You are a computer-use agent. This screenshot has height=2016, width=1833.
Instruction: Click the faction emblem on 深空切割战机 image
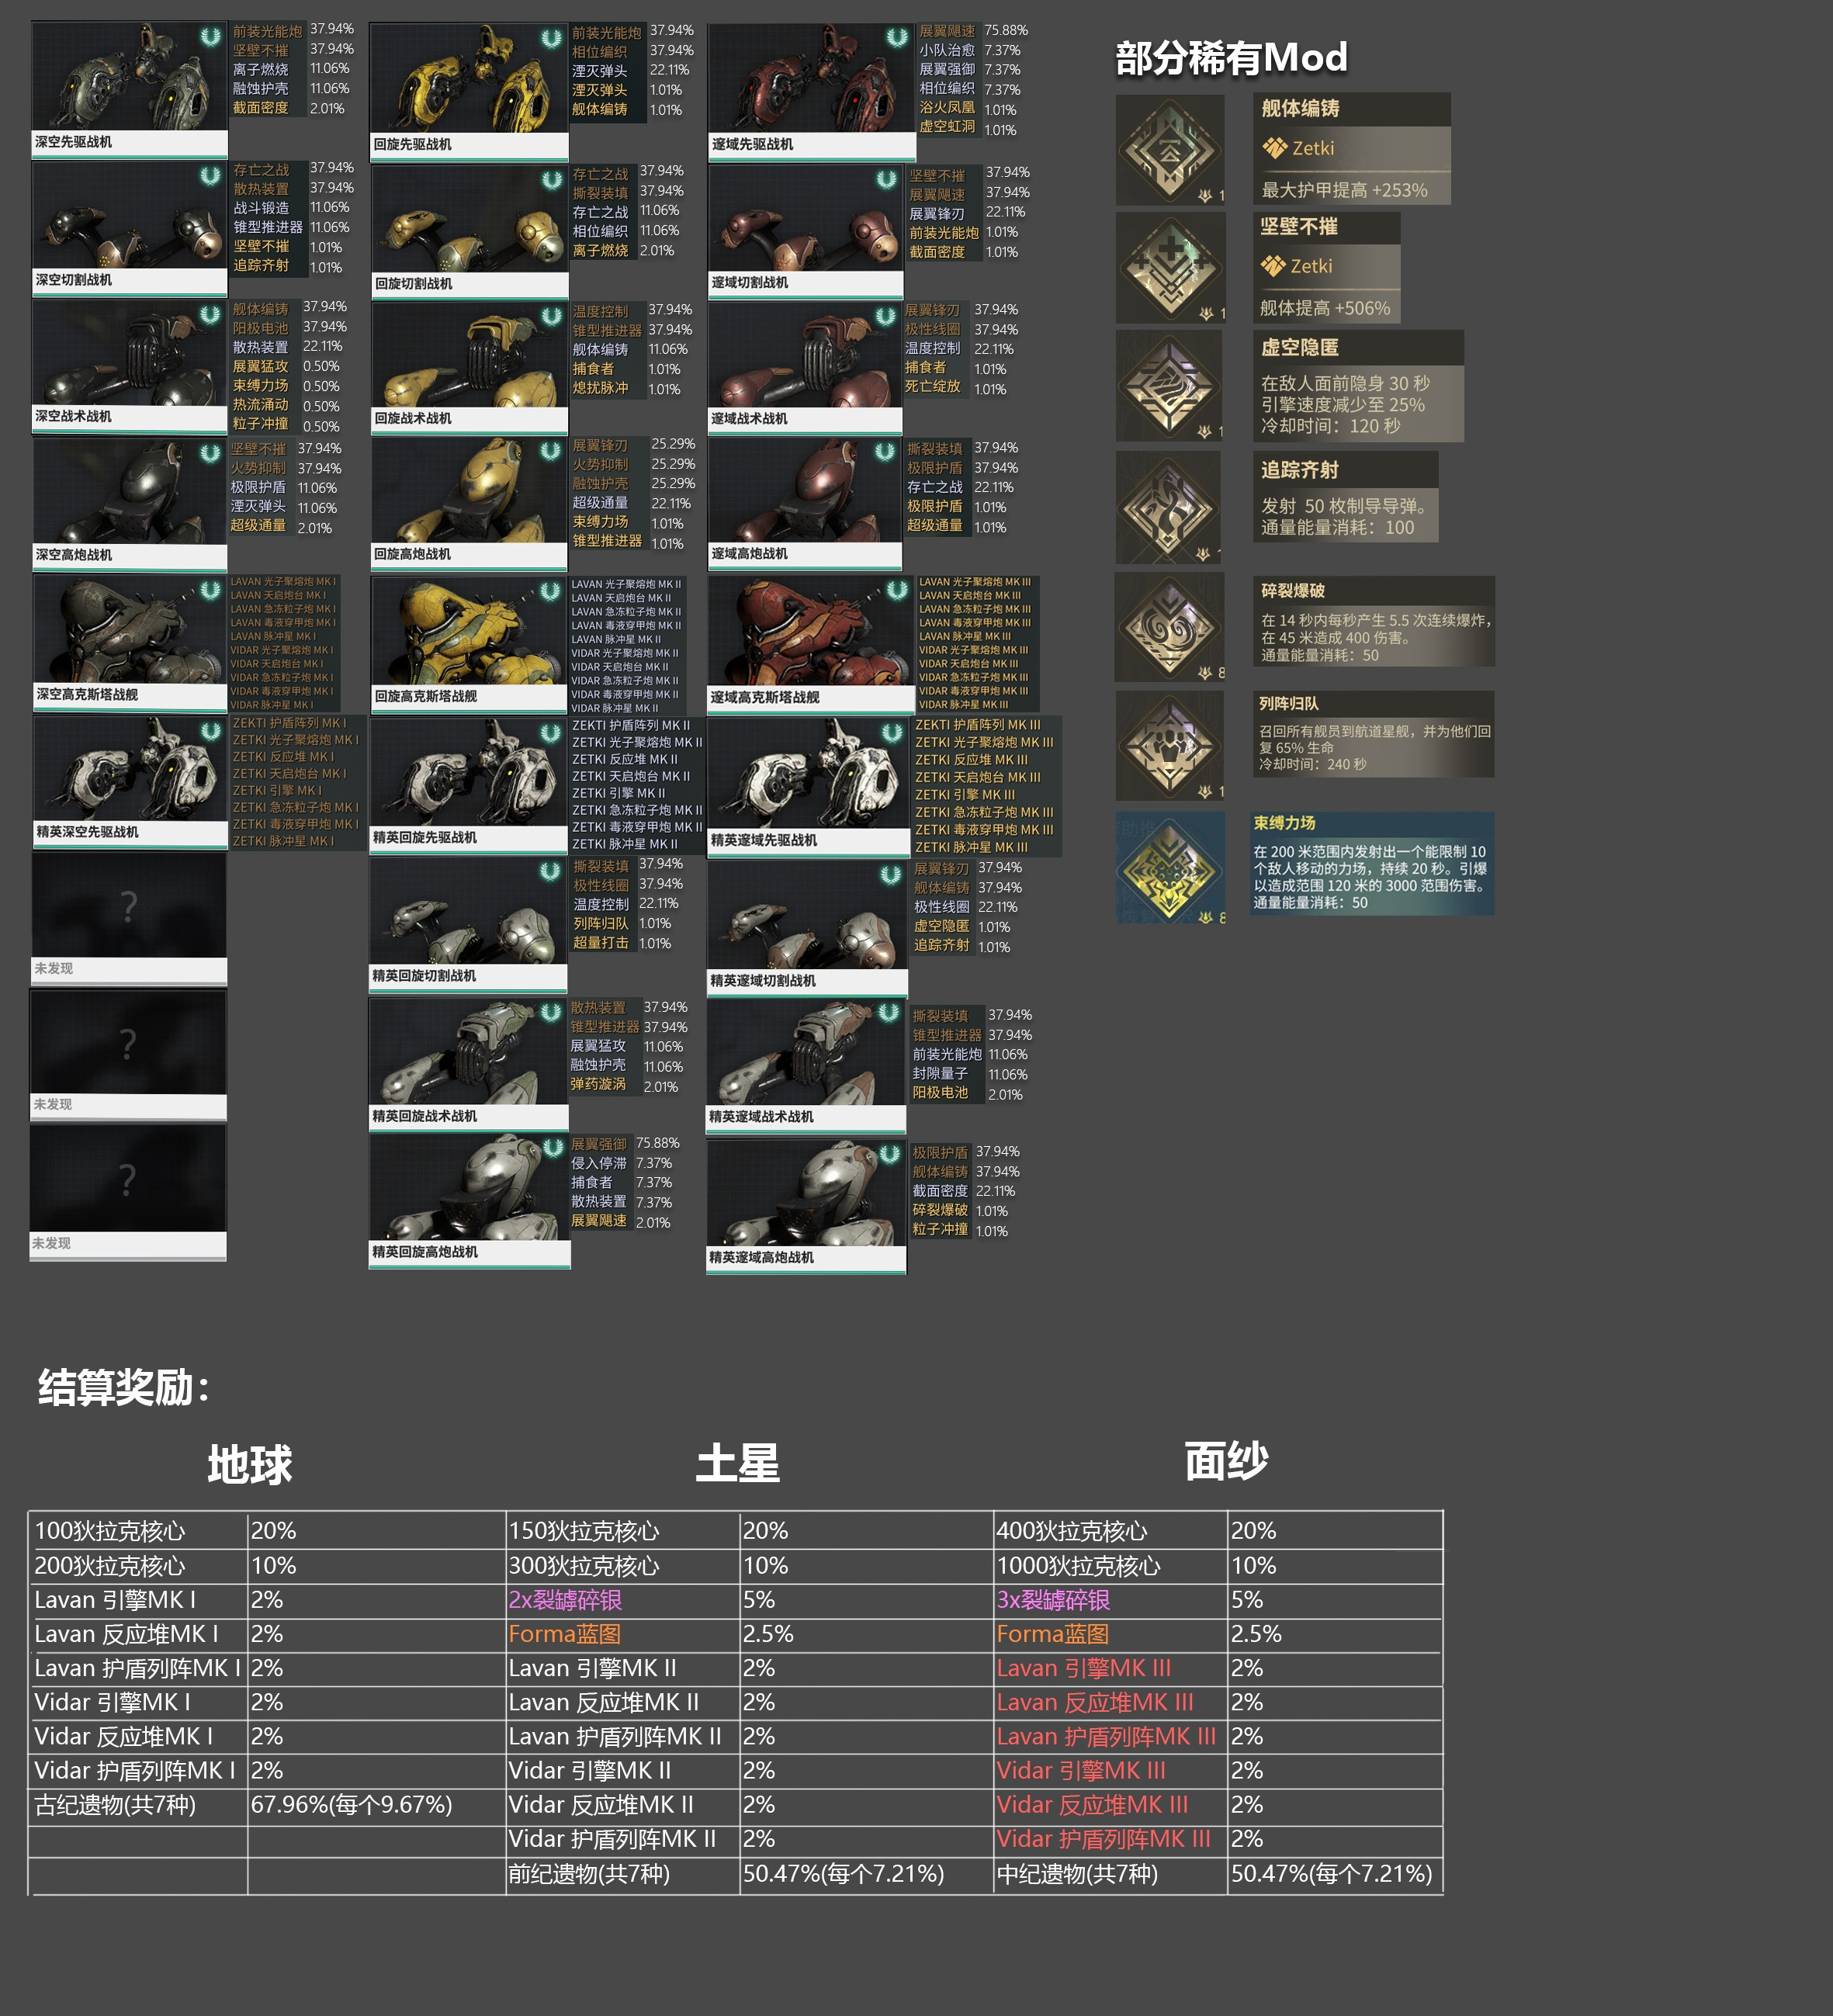pos(210,176)
